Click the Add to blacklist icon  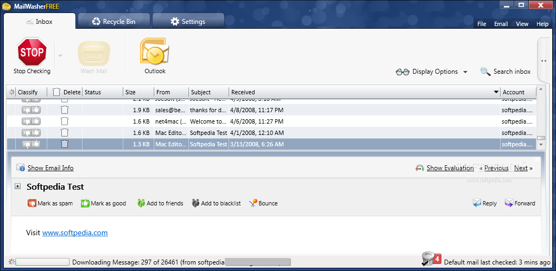tap(195, 203)
